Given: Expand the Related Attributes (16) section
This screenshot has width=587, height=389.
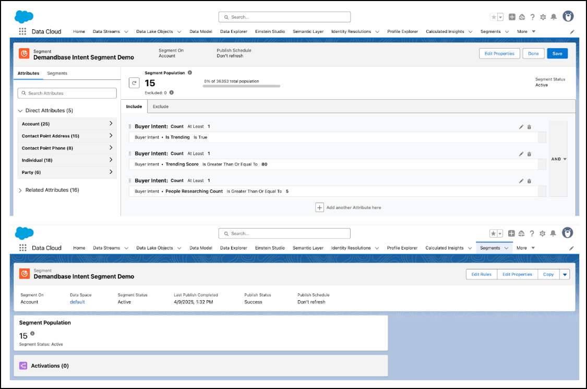Looking at the screenshot, I should click(x=20, y=191).
